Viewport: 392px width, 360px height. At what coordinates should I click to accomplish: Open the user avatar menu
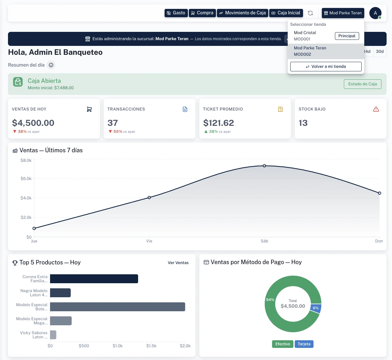pyautogui.click(x=375, y=13)
